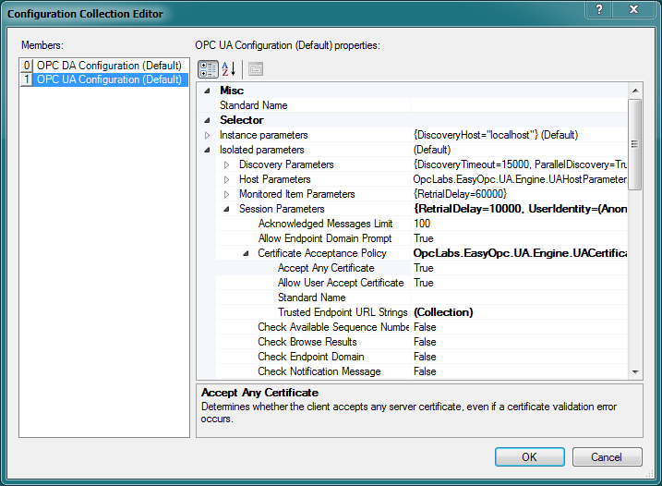This screenshot has width=662, height=486.
Task: Switch to Alphabetical sort view
Action: pos(228,68)
